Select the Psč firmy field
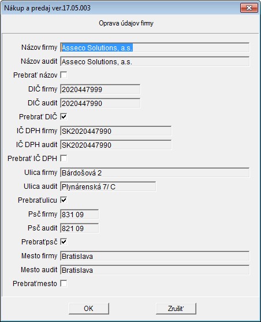The image size is (261, 322). pyautogui.click(x=80, y=214)
